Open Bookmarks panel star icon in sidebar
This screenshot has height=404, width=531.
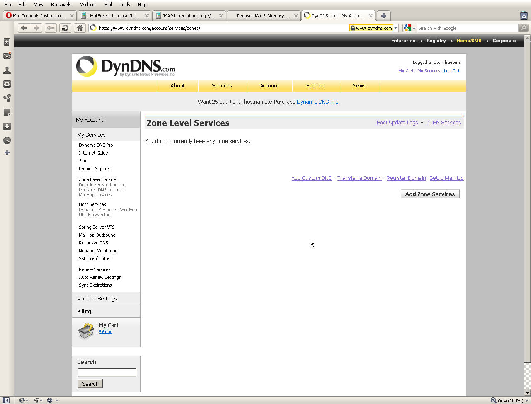(7, 42)
